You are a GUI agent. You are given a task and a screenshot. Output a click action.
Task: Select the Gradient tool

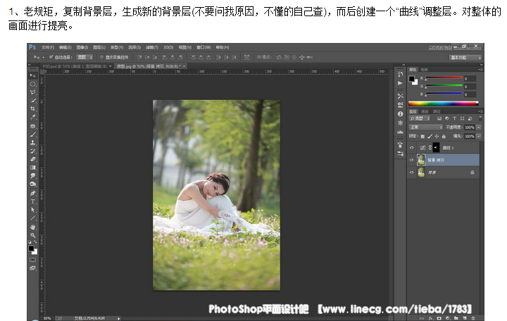coord(32,168)
